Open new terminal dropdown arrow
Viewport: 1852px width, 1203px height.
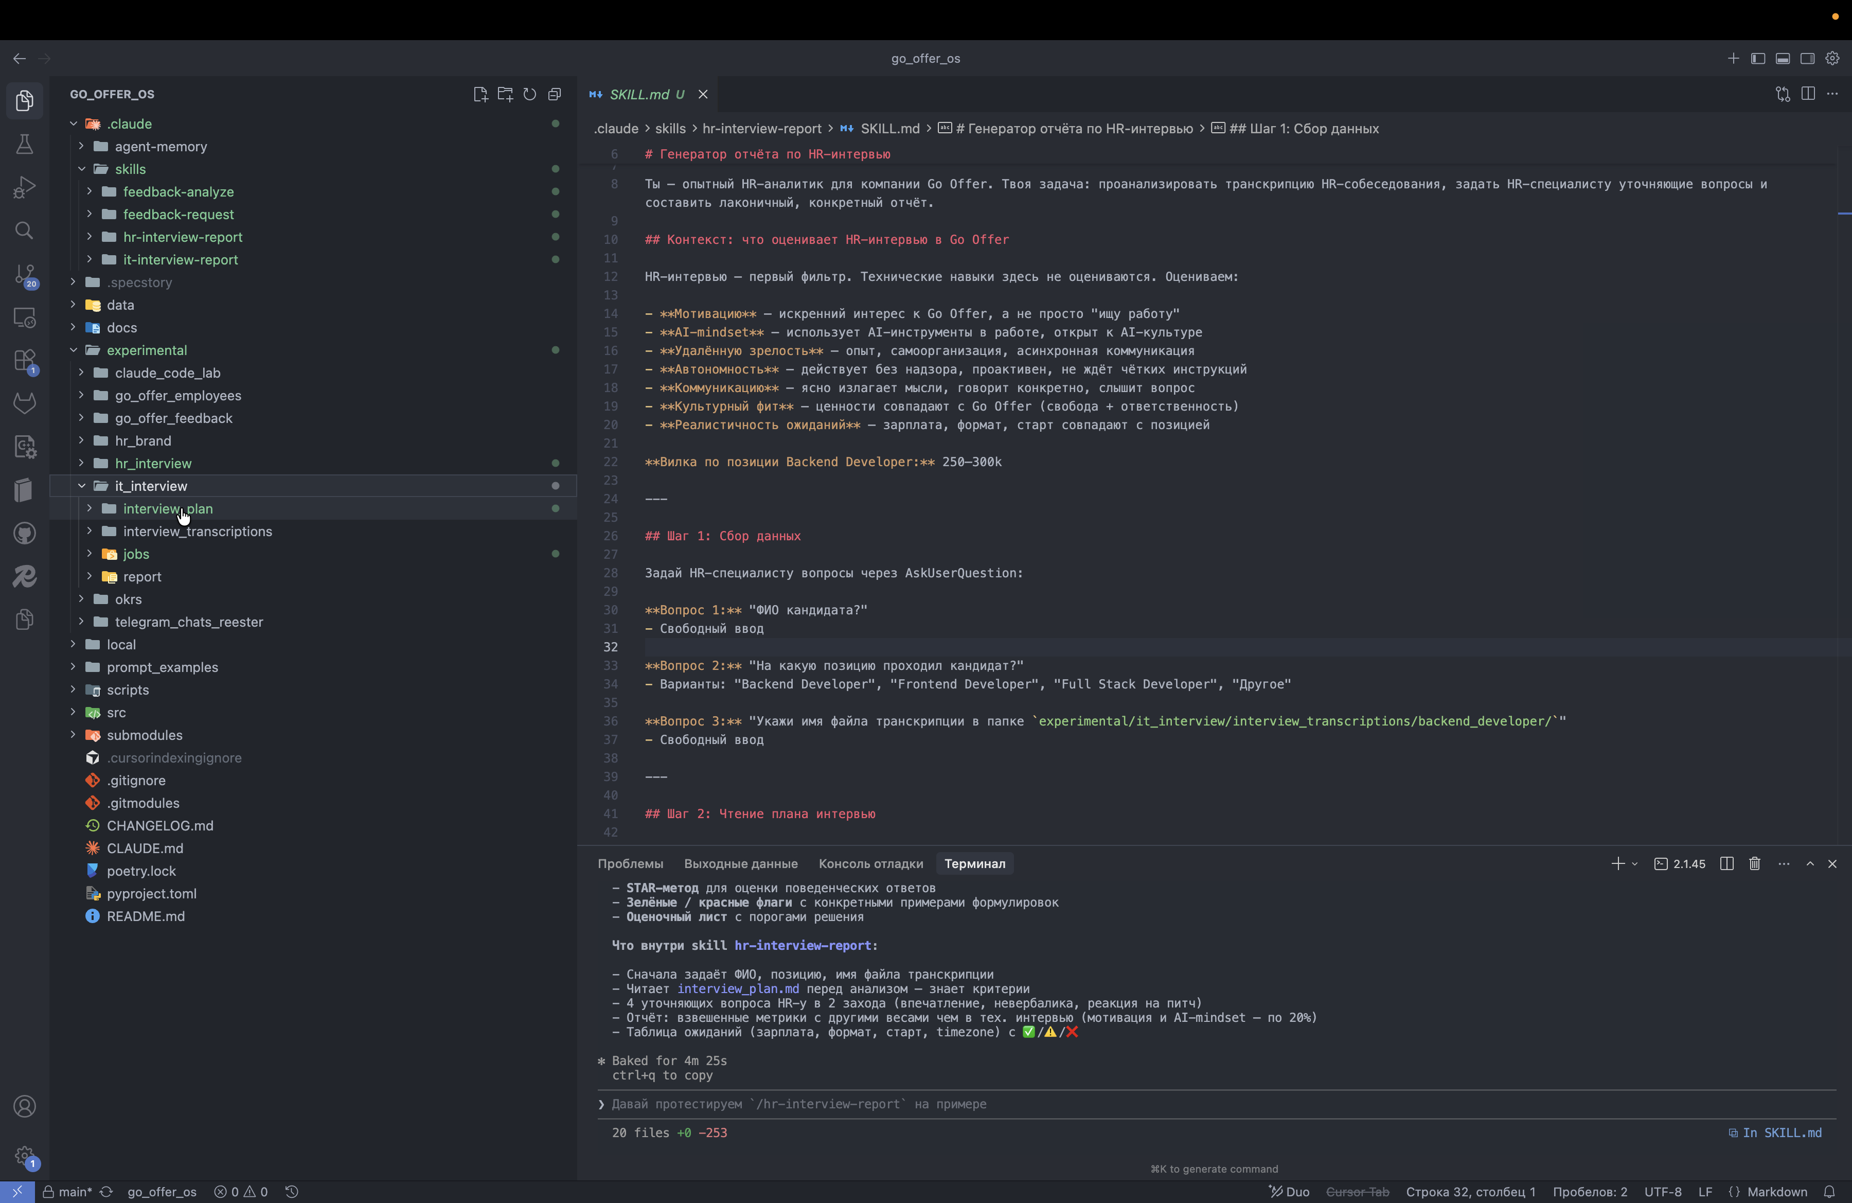(x=1634, y=864)
